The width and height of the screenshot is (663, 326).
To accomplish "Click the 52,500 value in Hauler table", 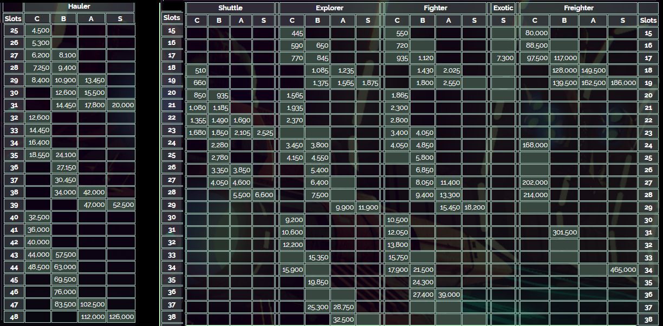I will click(120, 205).
